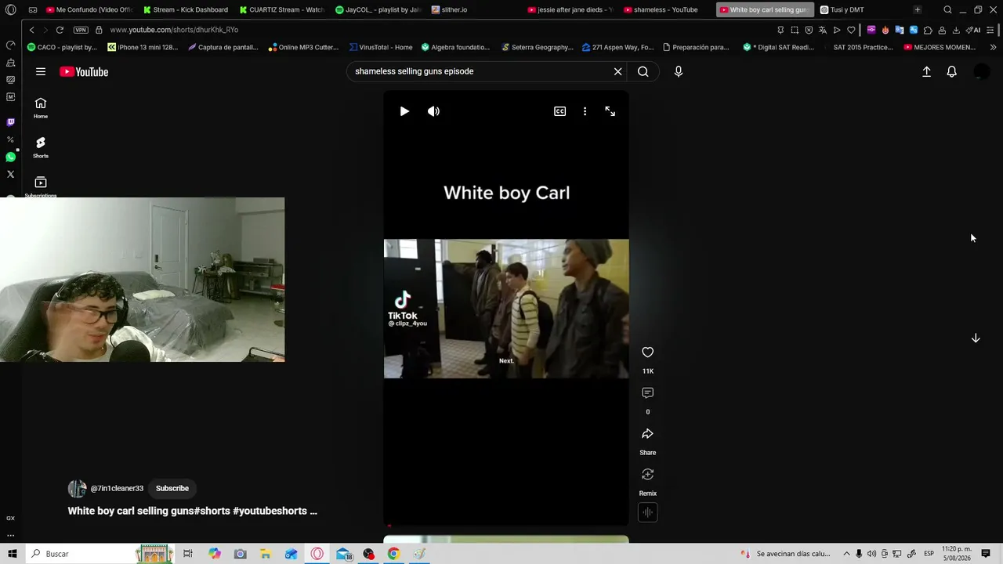
Task: Open the Short's sound page thumbnail
Action: pos(647,512)
